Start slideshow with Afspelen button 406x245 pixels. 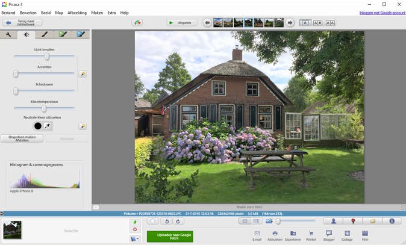coord(182,23)
